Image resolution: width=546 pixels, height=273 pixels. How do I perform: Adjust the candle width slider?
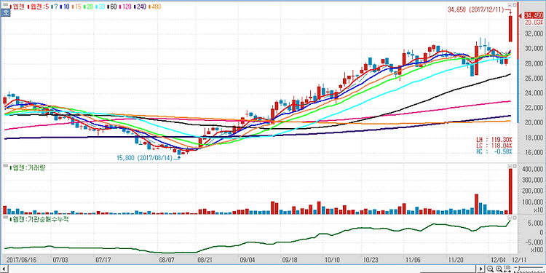point(529,269)
